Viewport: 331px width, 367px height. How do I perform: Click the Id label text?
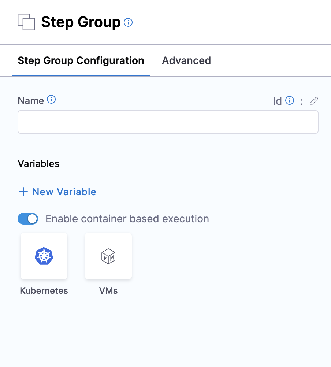click(x=278, y=101)
